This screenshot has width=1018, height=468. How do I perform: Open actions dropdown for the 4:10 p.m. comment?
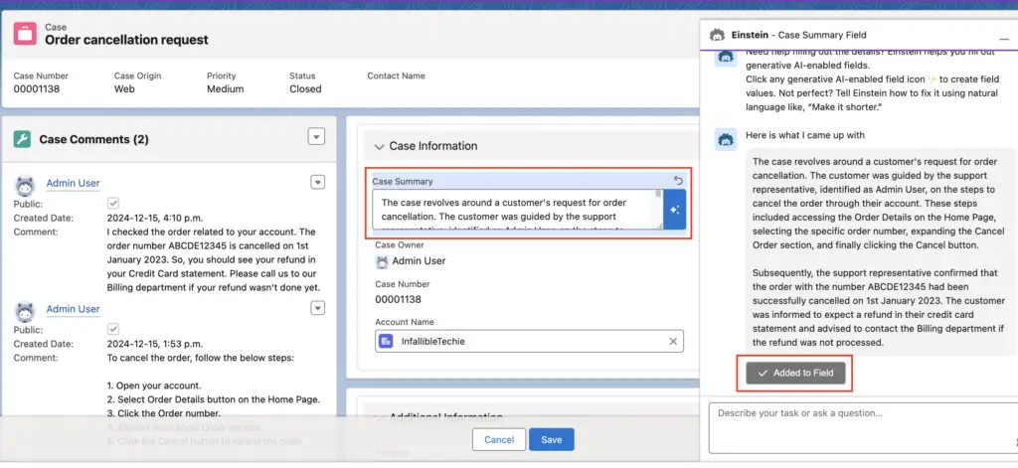(x=317, y=183)
